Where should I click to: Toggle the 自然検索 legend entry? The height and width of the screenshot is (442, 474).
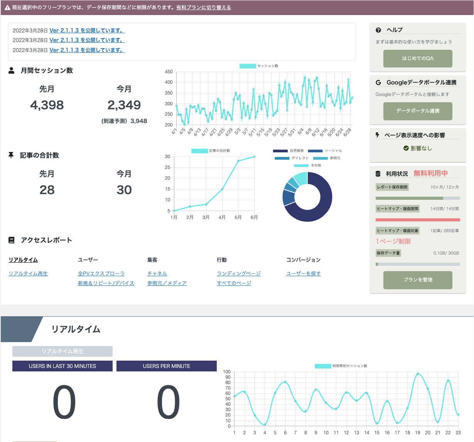click(288, 151)
